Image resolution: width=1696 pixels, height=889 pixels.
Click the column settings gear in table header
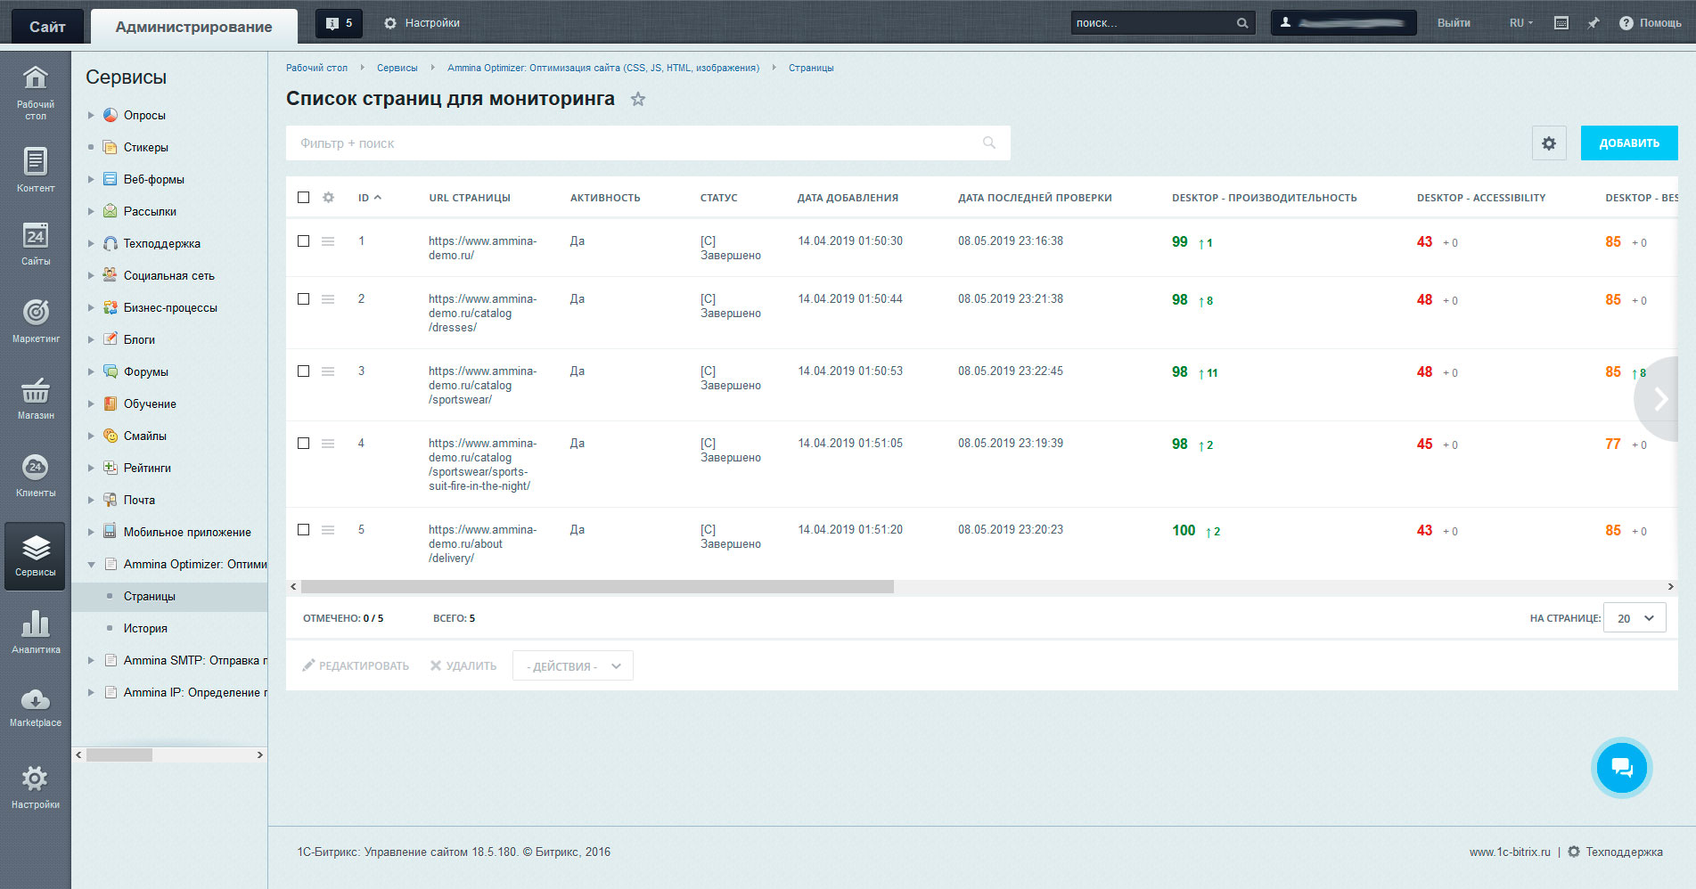[x=328, y=198]
